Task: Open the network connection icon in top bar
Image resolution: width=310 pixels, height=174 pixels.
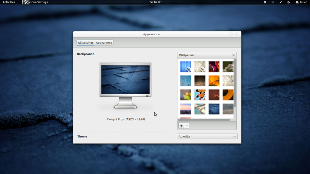Action: tap(281, 2)
